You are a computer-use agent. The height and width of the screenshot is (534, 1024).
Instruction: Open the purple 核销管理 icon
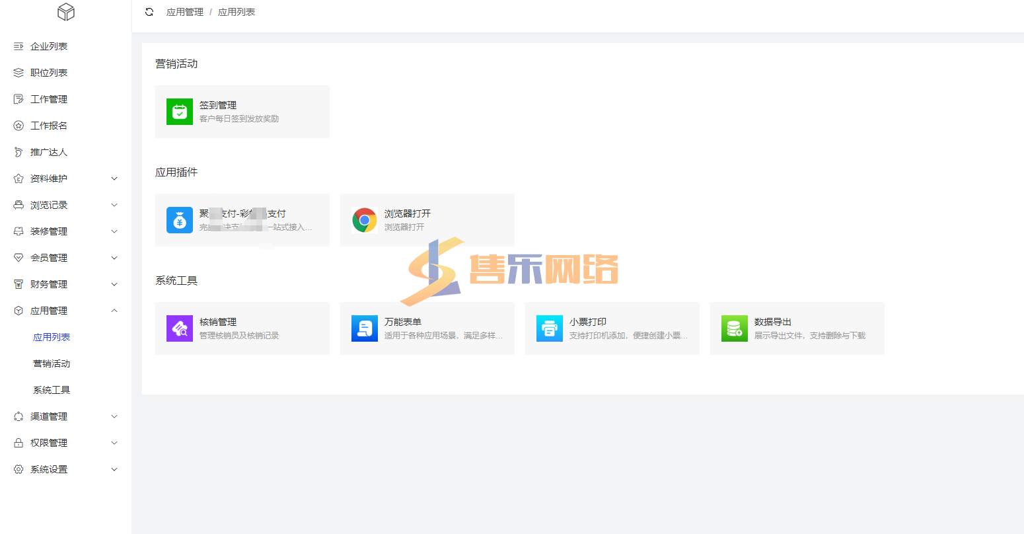(179, 328)
